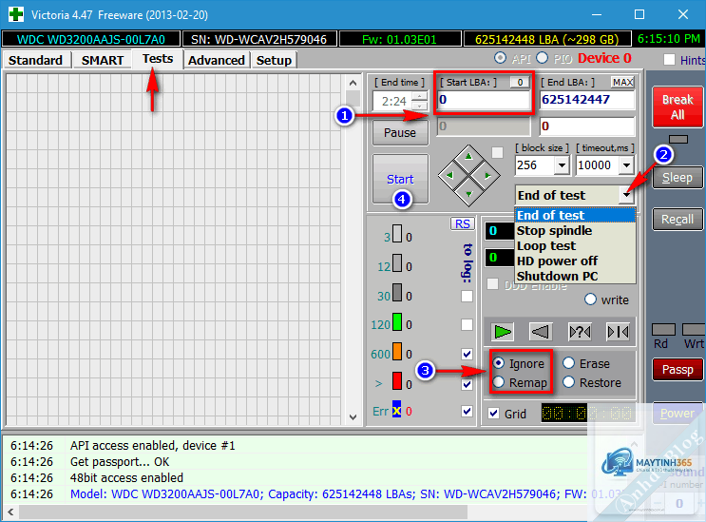Select the Restore radio option
This screenshot has height=522, width=706.
click(x=568, y=382)
